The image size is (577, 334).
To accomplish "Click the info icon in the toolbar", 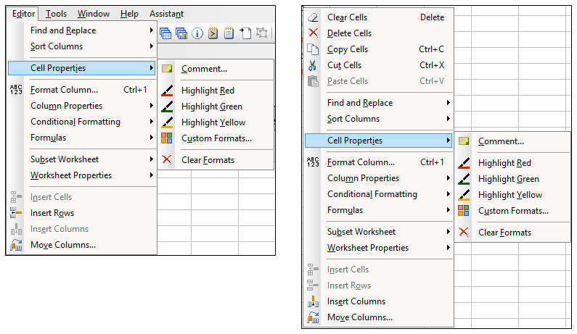I will click(197, 33).
